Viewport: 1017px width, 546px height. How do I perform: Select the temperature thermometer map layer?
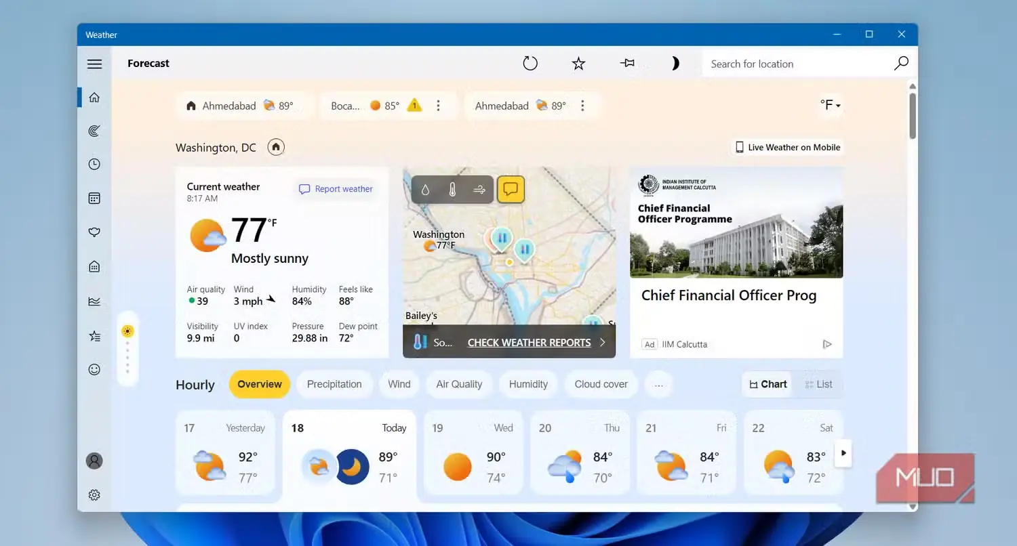coord(452,190)
